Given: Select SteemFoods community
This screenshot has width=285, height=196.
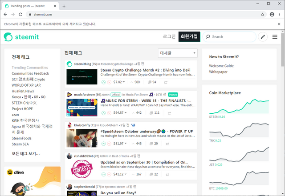Looking at the screenshot, I should point(22,138).
